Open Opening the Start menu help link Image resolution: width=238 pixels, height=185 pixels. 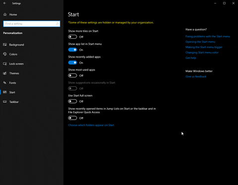(x=200, y=42)
